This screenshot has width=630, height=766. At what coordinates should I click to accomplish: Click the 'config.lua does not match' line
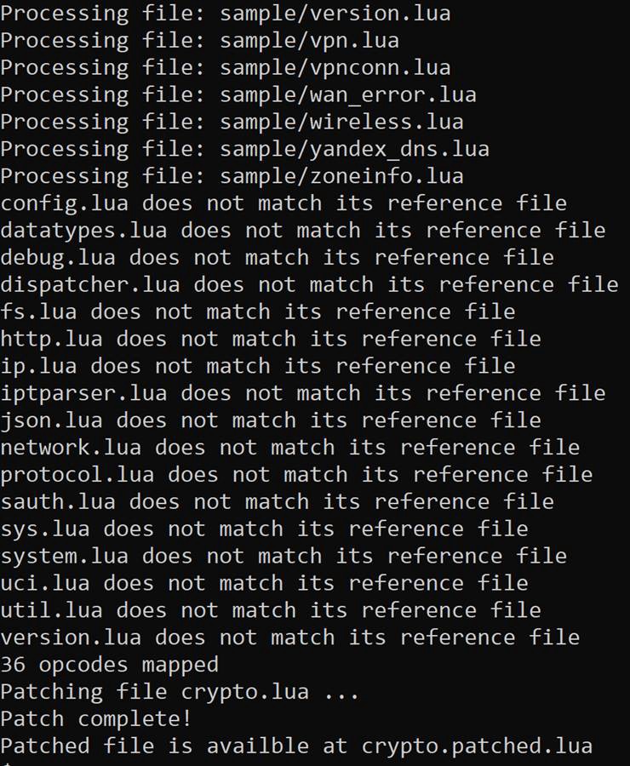click(283, 203)
